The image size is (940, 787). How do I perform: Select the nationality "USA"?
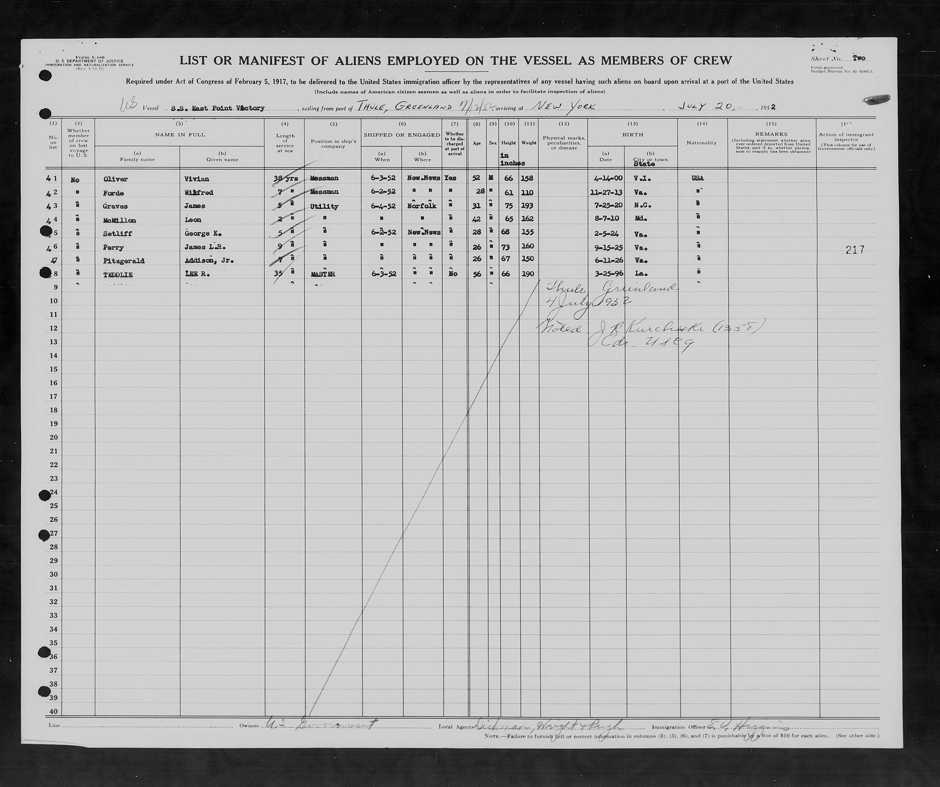coord(697,178)
